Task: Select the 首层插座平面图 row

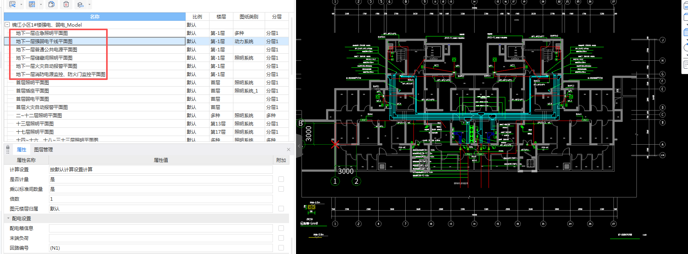Action: (146, 91)
